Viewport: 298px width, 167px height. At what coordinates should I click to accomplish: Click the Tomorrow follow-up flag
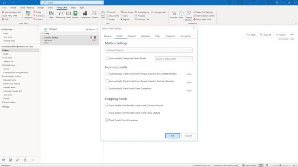39,16
